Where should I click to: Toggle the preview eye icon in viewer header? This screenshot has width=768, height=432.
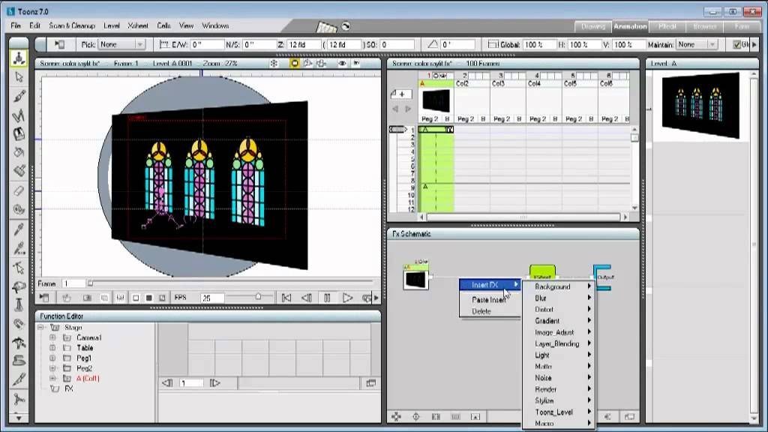tap(342, 63)
